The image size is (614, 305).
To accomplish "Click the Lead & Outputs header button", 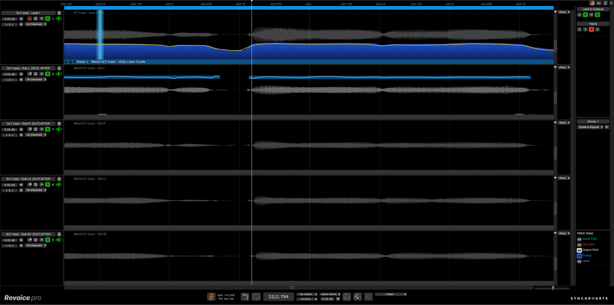I will [x=593, y=9].
